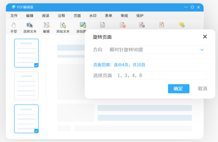Image resolution: width=218 pixels, height=142 pixels.
Task: Select the third page thumbnail
Action: (26, 119)
